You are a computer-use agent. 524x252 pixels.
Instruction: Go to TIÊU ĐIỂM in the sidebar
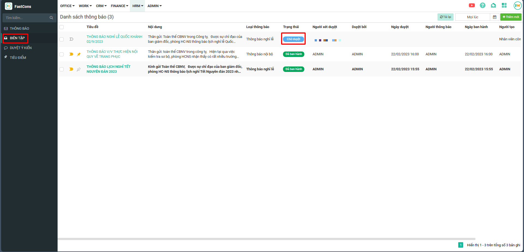click(x=18, y=57)
